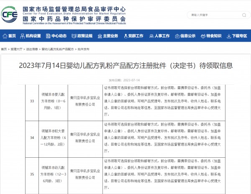
Task: Open the 信息公示 menu item
Action: 188,36
